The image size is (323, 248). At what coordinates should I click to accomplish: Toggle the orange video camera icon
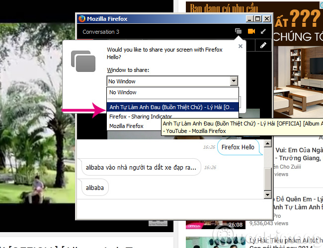251,31
